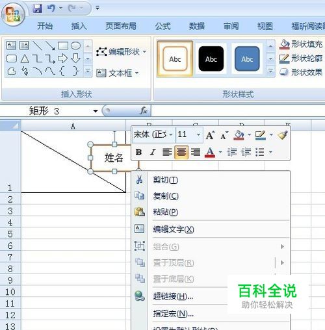Switch to 公式 tab
Screen dimensions: 325x330
[x=162, y=26]
